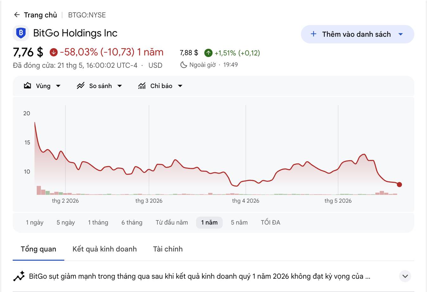Click the 15 y-axis label
Image resolution: width=427 pixels, height=292 pixels.
tap(27, 143)
